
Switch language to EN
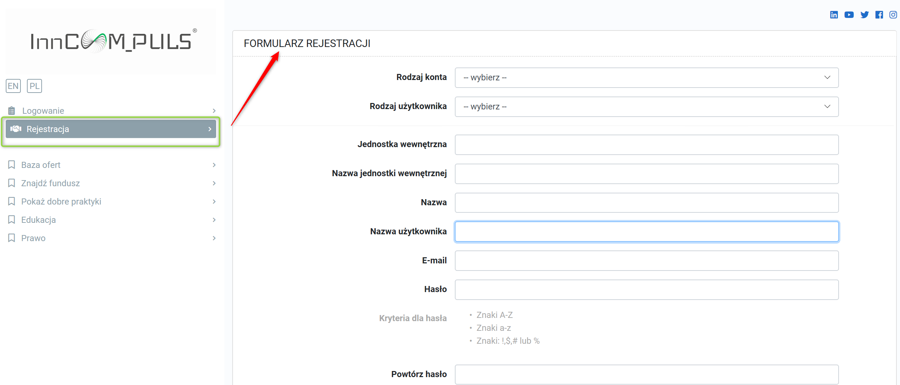13,86
